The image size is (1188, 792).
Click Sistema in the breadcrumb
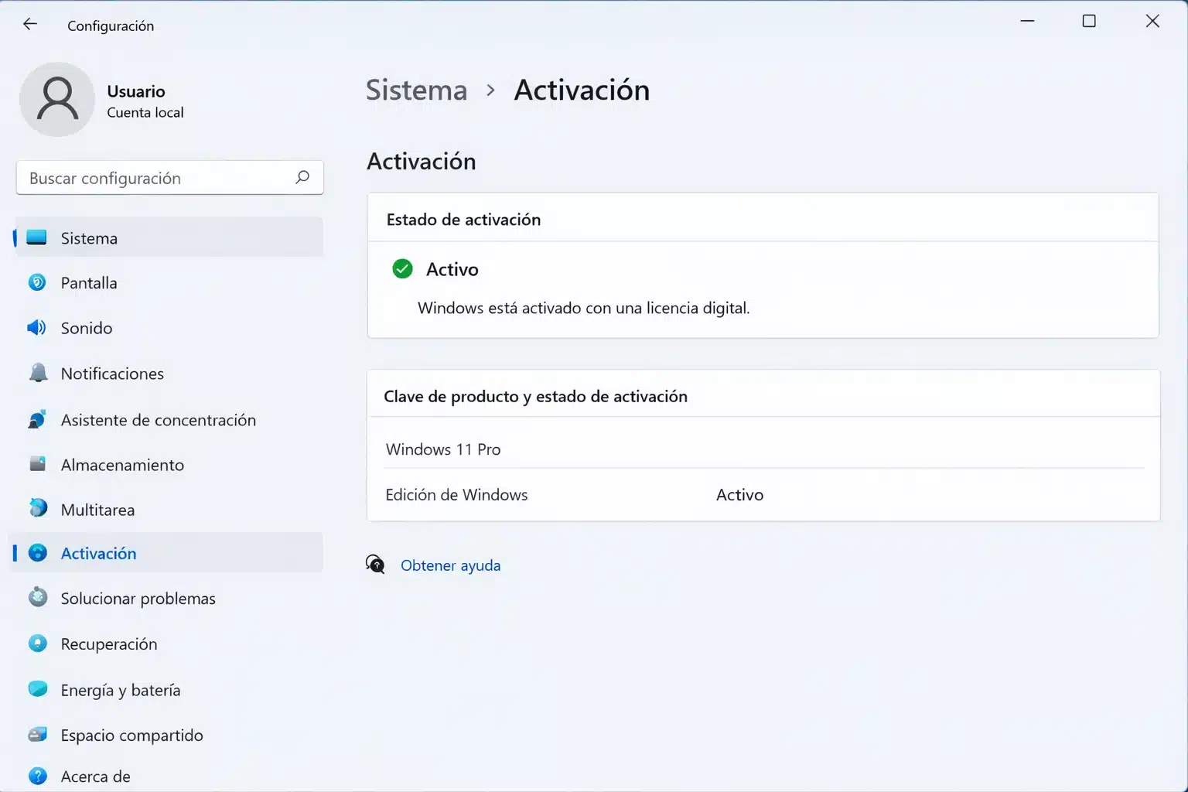[416, 90]
